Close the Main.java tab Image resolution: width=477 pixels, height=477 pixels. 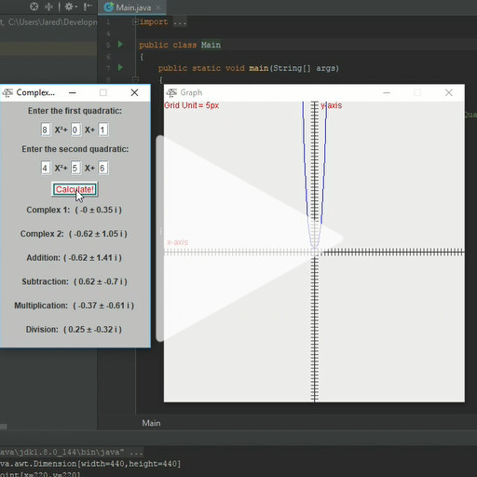158,7
